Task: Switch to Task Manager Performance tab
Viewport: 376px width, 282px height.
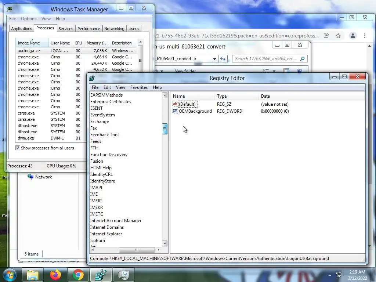Action: 89,29
